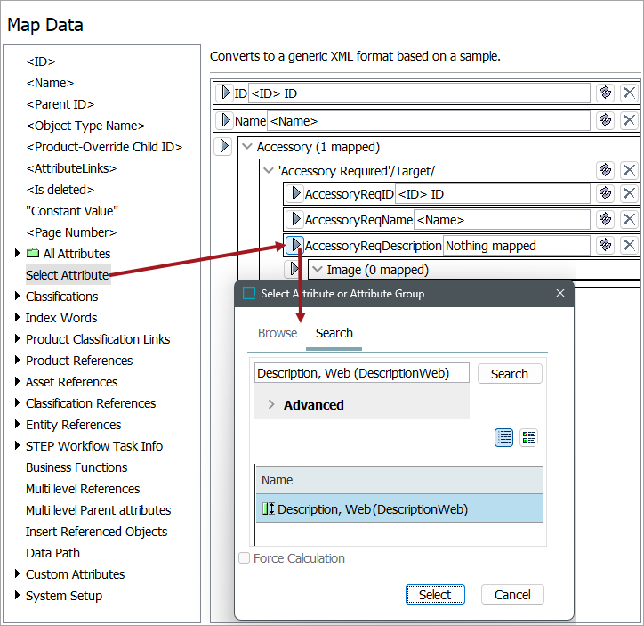644x626 pixels.
Task: Expand the Classifications tree node
Action: pos(17,297)
